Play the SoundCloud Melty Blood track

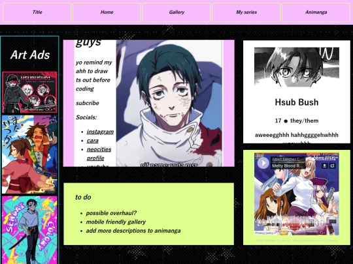click(x=263, y=163)
